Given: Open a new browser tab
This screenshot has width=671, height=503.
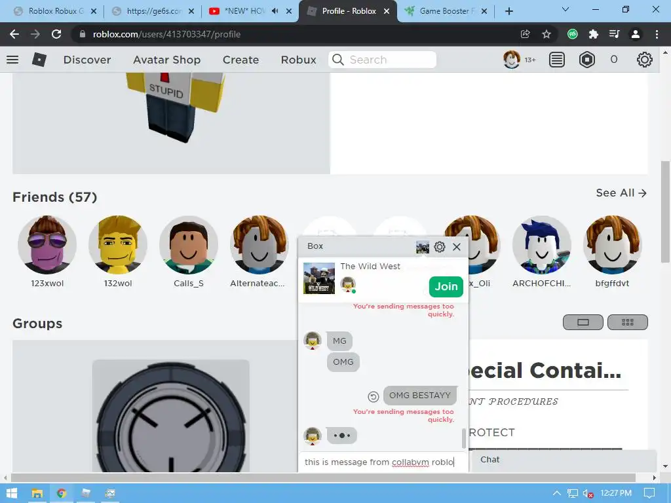Looking at the screenshot, I should point(508,11).
